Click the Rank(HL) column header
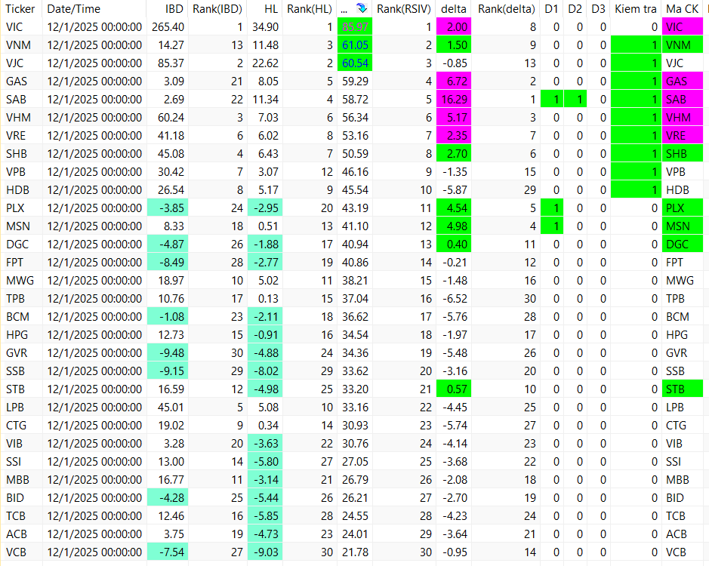The height and width of the screenshot is (566, 709). (x=310, y=8)
